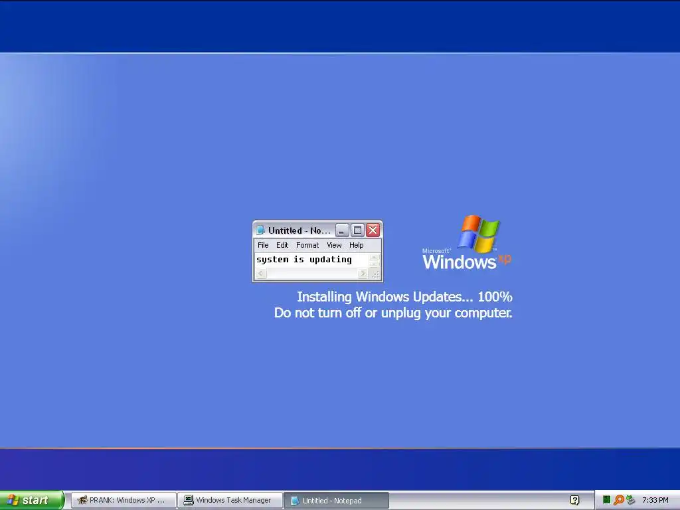This screenshot has width=680, height=510.
Task: Minimize the Untitled Notepad window
Action: 342,230
